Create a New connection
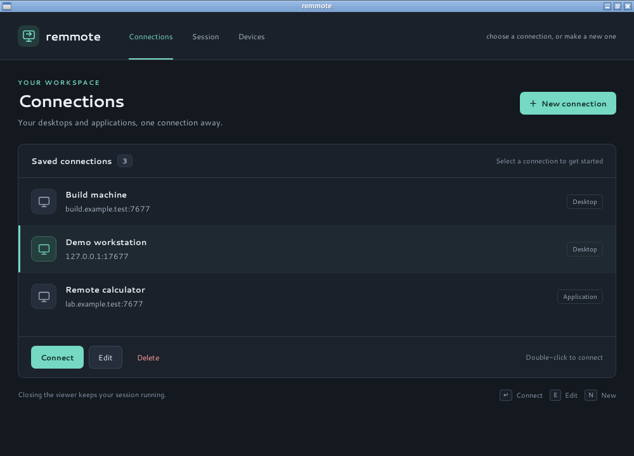The height and width of the screenshot is (456, 634). pos(567,103)
